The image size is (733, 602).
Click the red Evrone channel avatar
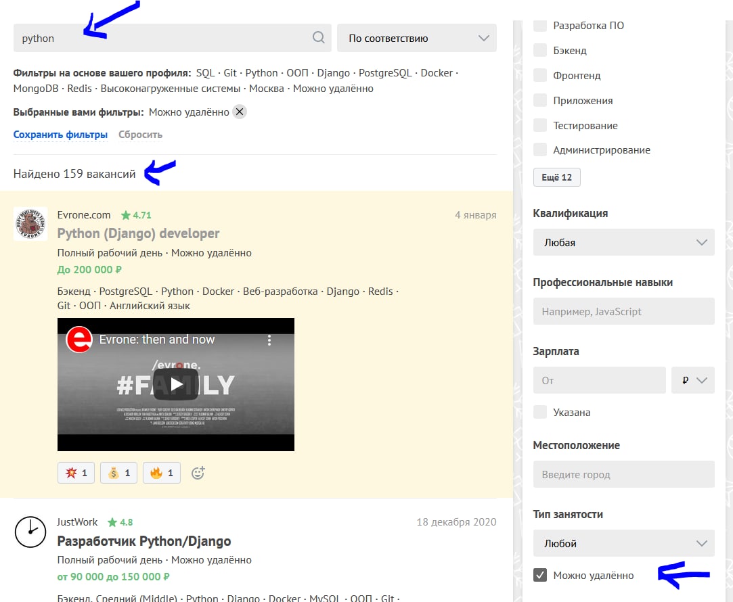[79, 340]
